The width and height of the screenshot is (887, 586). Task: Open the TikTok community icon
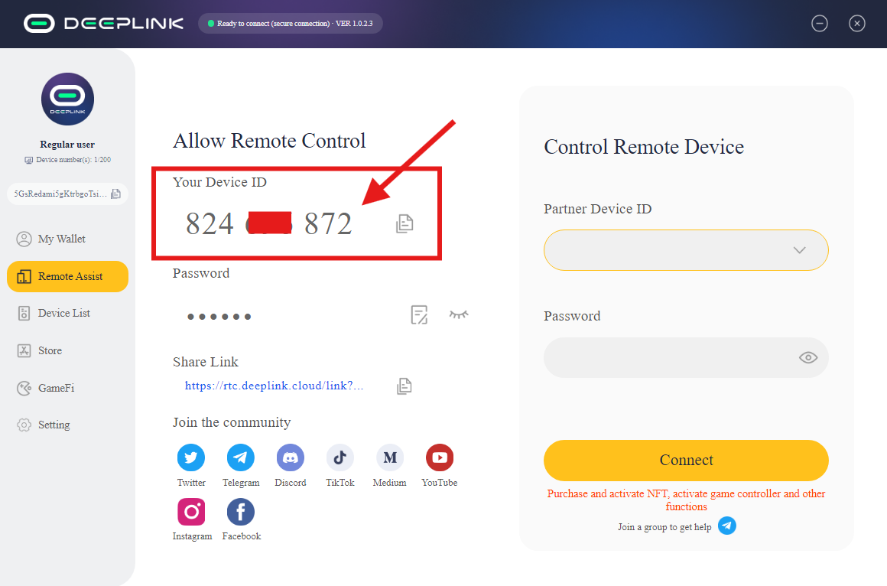(340, 457)
